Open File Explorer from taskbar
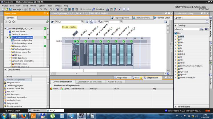The width and height of the screenshot is (213, 119). coord(14,116)
